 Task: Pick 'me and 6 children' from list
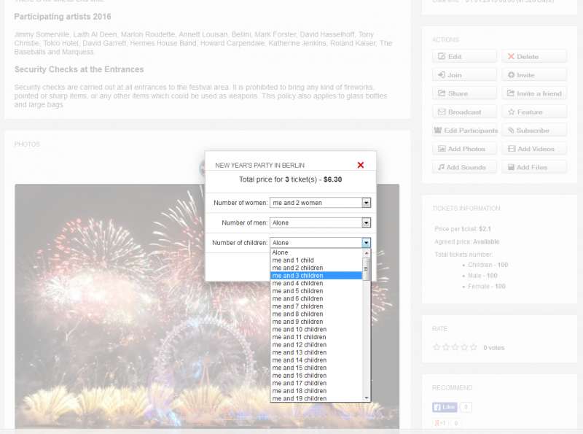click(316, 298)
